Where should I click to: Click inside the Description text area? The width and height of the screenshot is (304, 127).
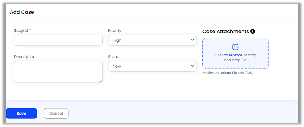pyautogui.click(x=58, y=71)
